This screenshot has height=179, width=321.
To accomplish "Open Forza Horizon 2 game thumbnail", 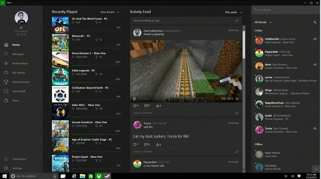I will tap(60, 60).
